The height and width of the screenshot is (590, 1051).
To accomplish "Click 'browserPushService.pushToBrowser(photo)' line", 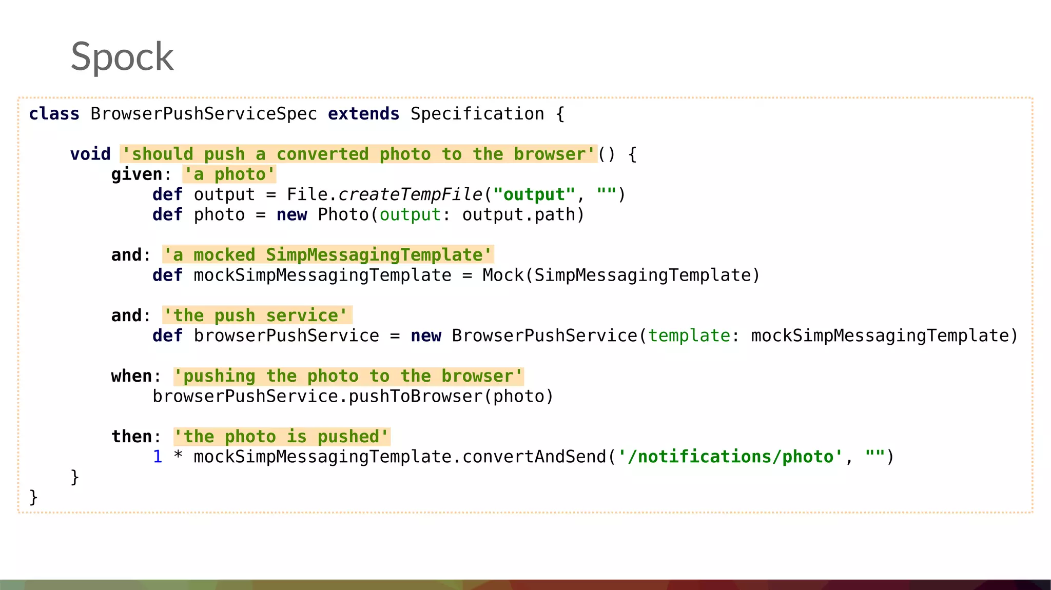I will coord(353,396).
